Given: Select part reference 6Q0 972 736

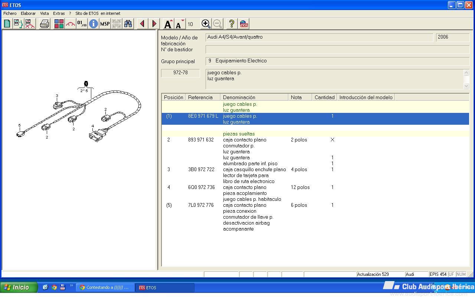Looking at the screenshot, I should tap(201, 187).
